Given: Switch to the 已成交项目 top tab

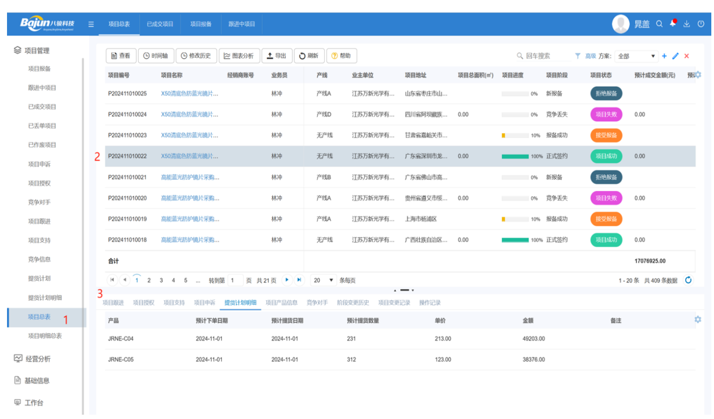Looking at the screenshot, I should click(160, 24).
